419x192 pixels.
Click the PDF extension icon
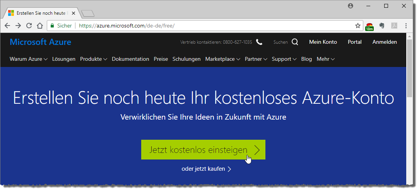(x=394, y=26)
